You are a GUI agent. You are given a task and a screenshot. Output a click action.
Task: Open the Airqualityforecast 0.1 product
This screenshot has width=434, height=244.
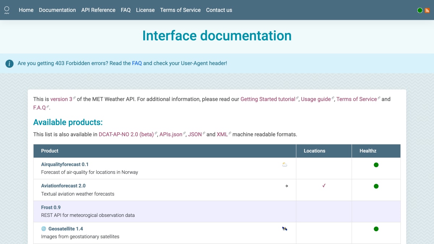pos(65,164)
